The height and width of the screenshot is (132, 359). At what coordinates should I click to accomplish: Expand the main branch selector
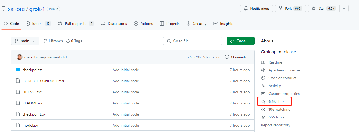coord(25,41)
